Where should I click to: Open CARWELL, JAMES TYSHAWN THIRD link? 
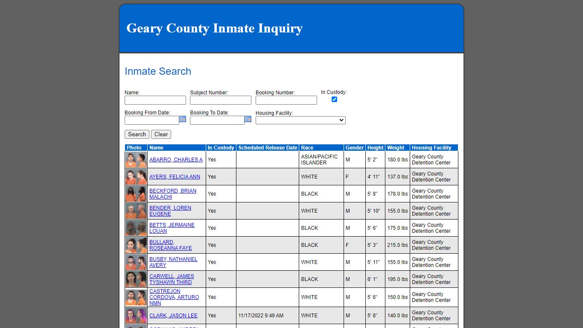[172, 279]
